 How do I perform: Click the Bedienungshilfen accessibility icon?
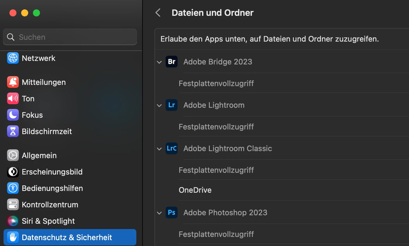tap(13, 188)
